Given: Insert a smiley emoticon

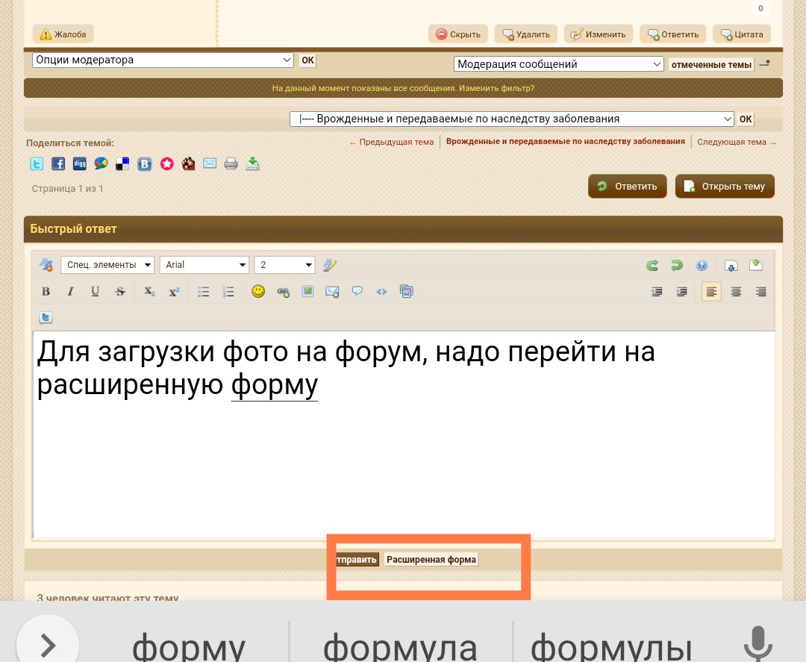Looking at the screenshot, I should [x=258, y=292].
